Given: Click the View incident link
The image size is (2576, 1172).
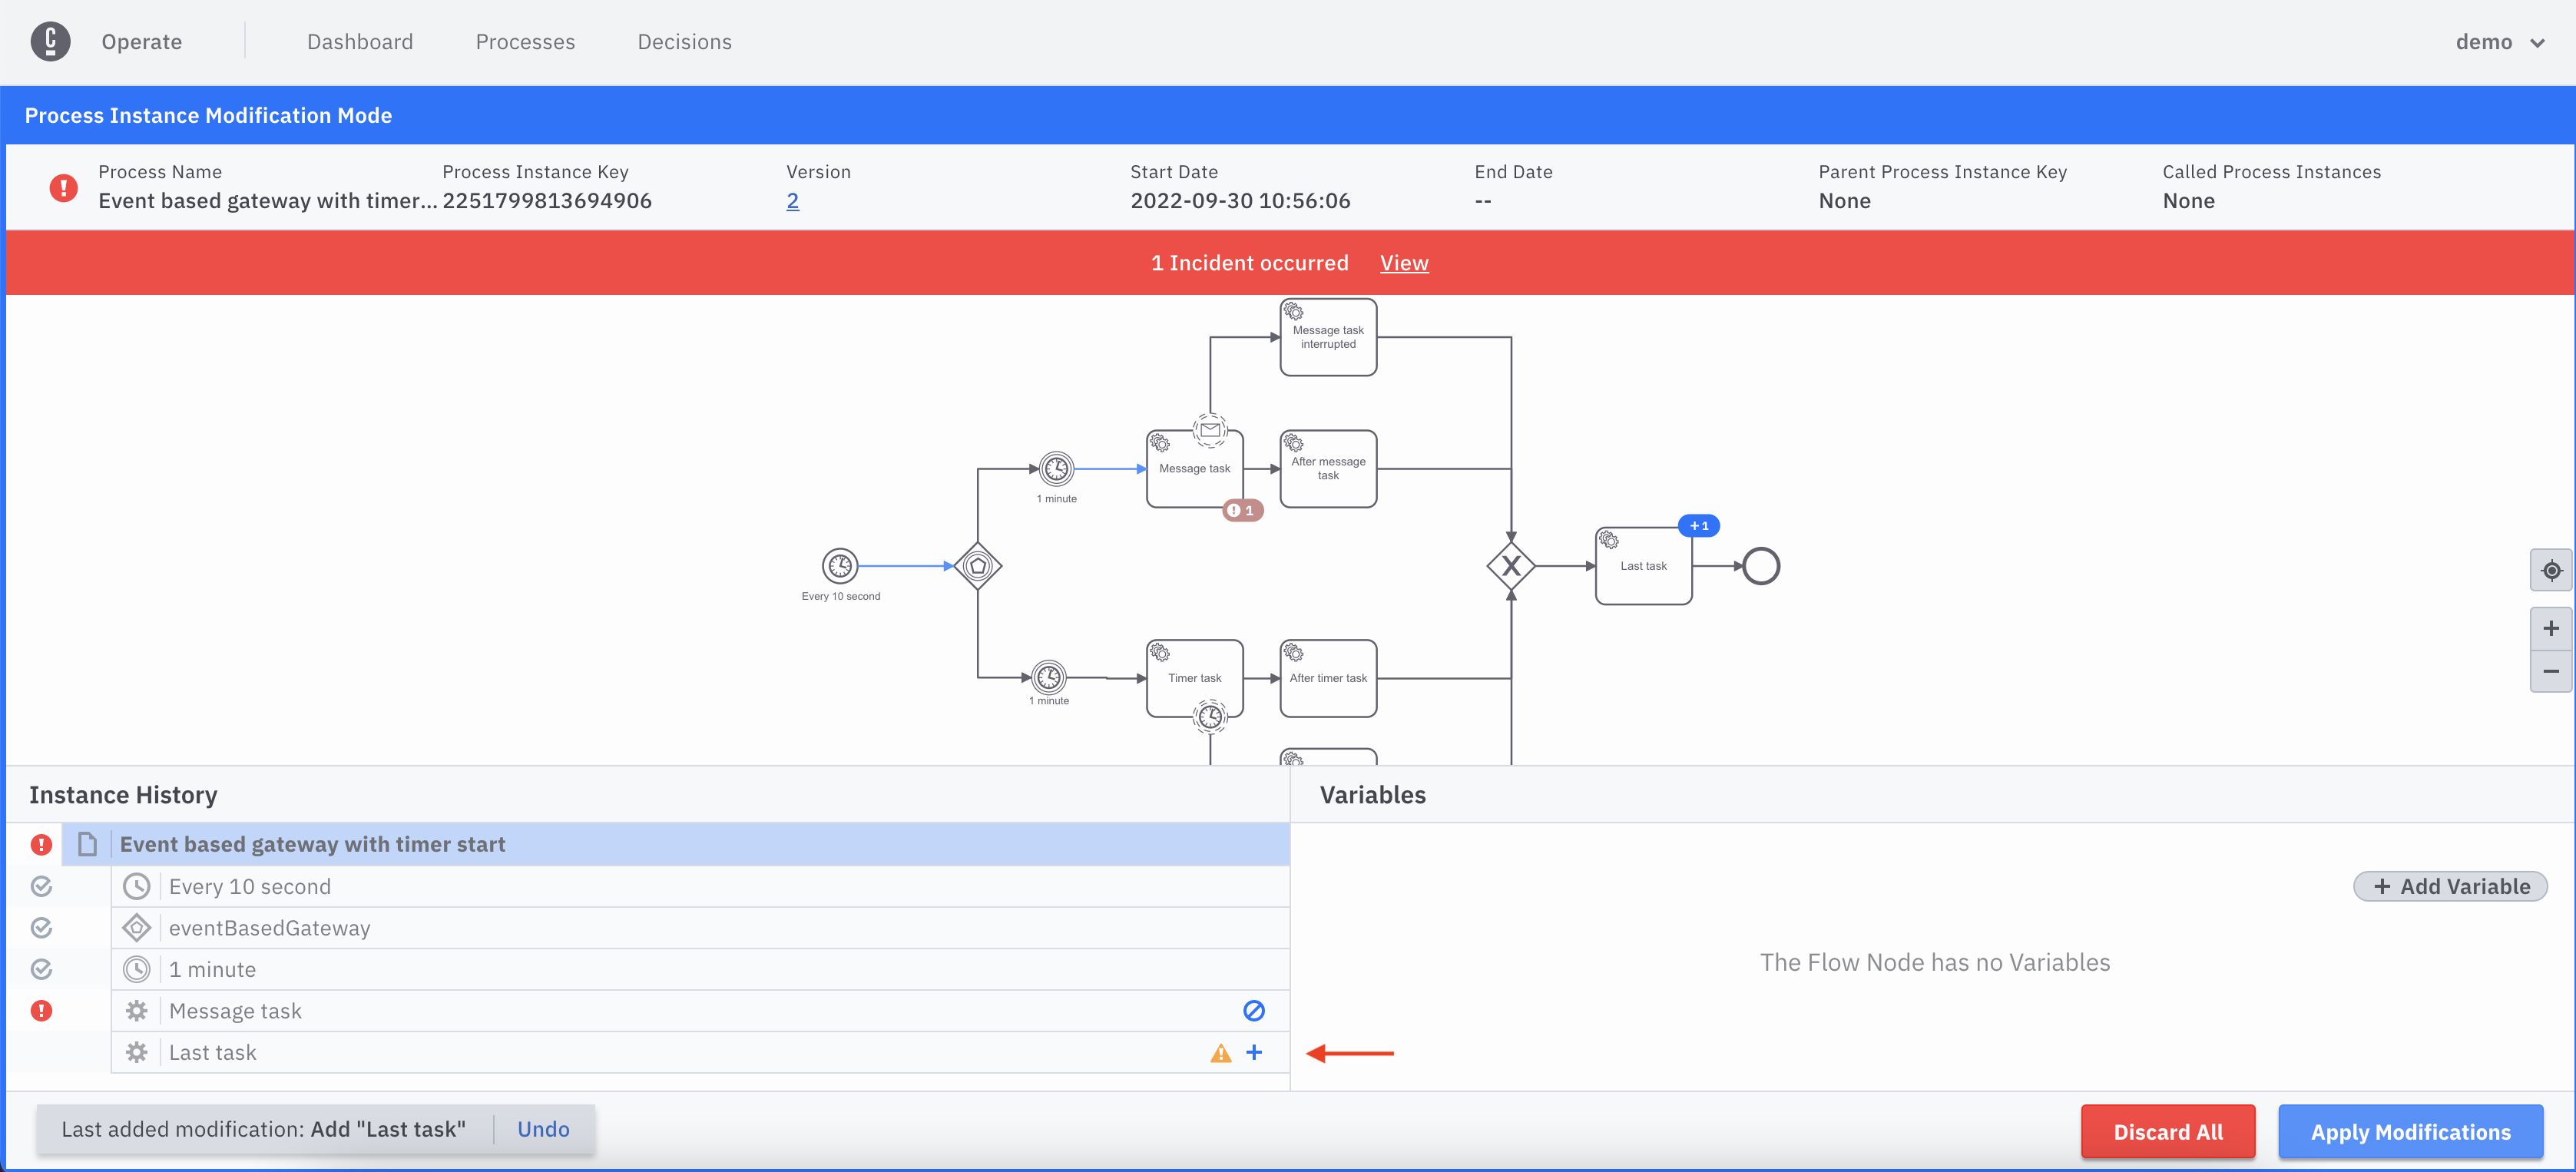Looking at the screenshot, I should tap(1403, 263).
